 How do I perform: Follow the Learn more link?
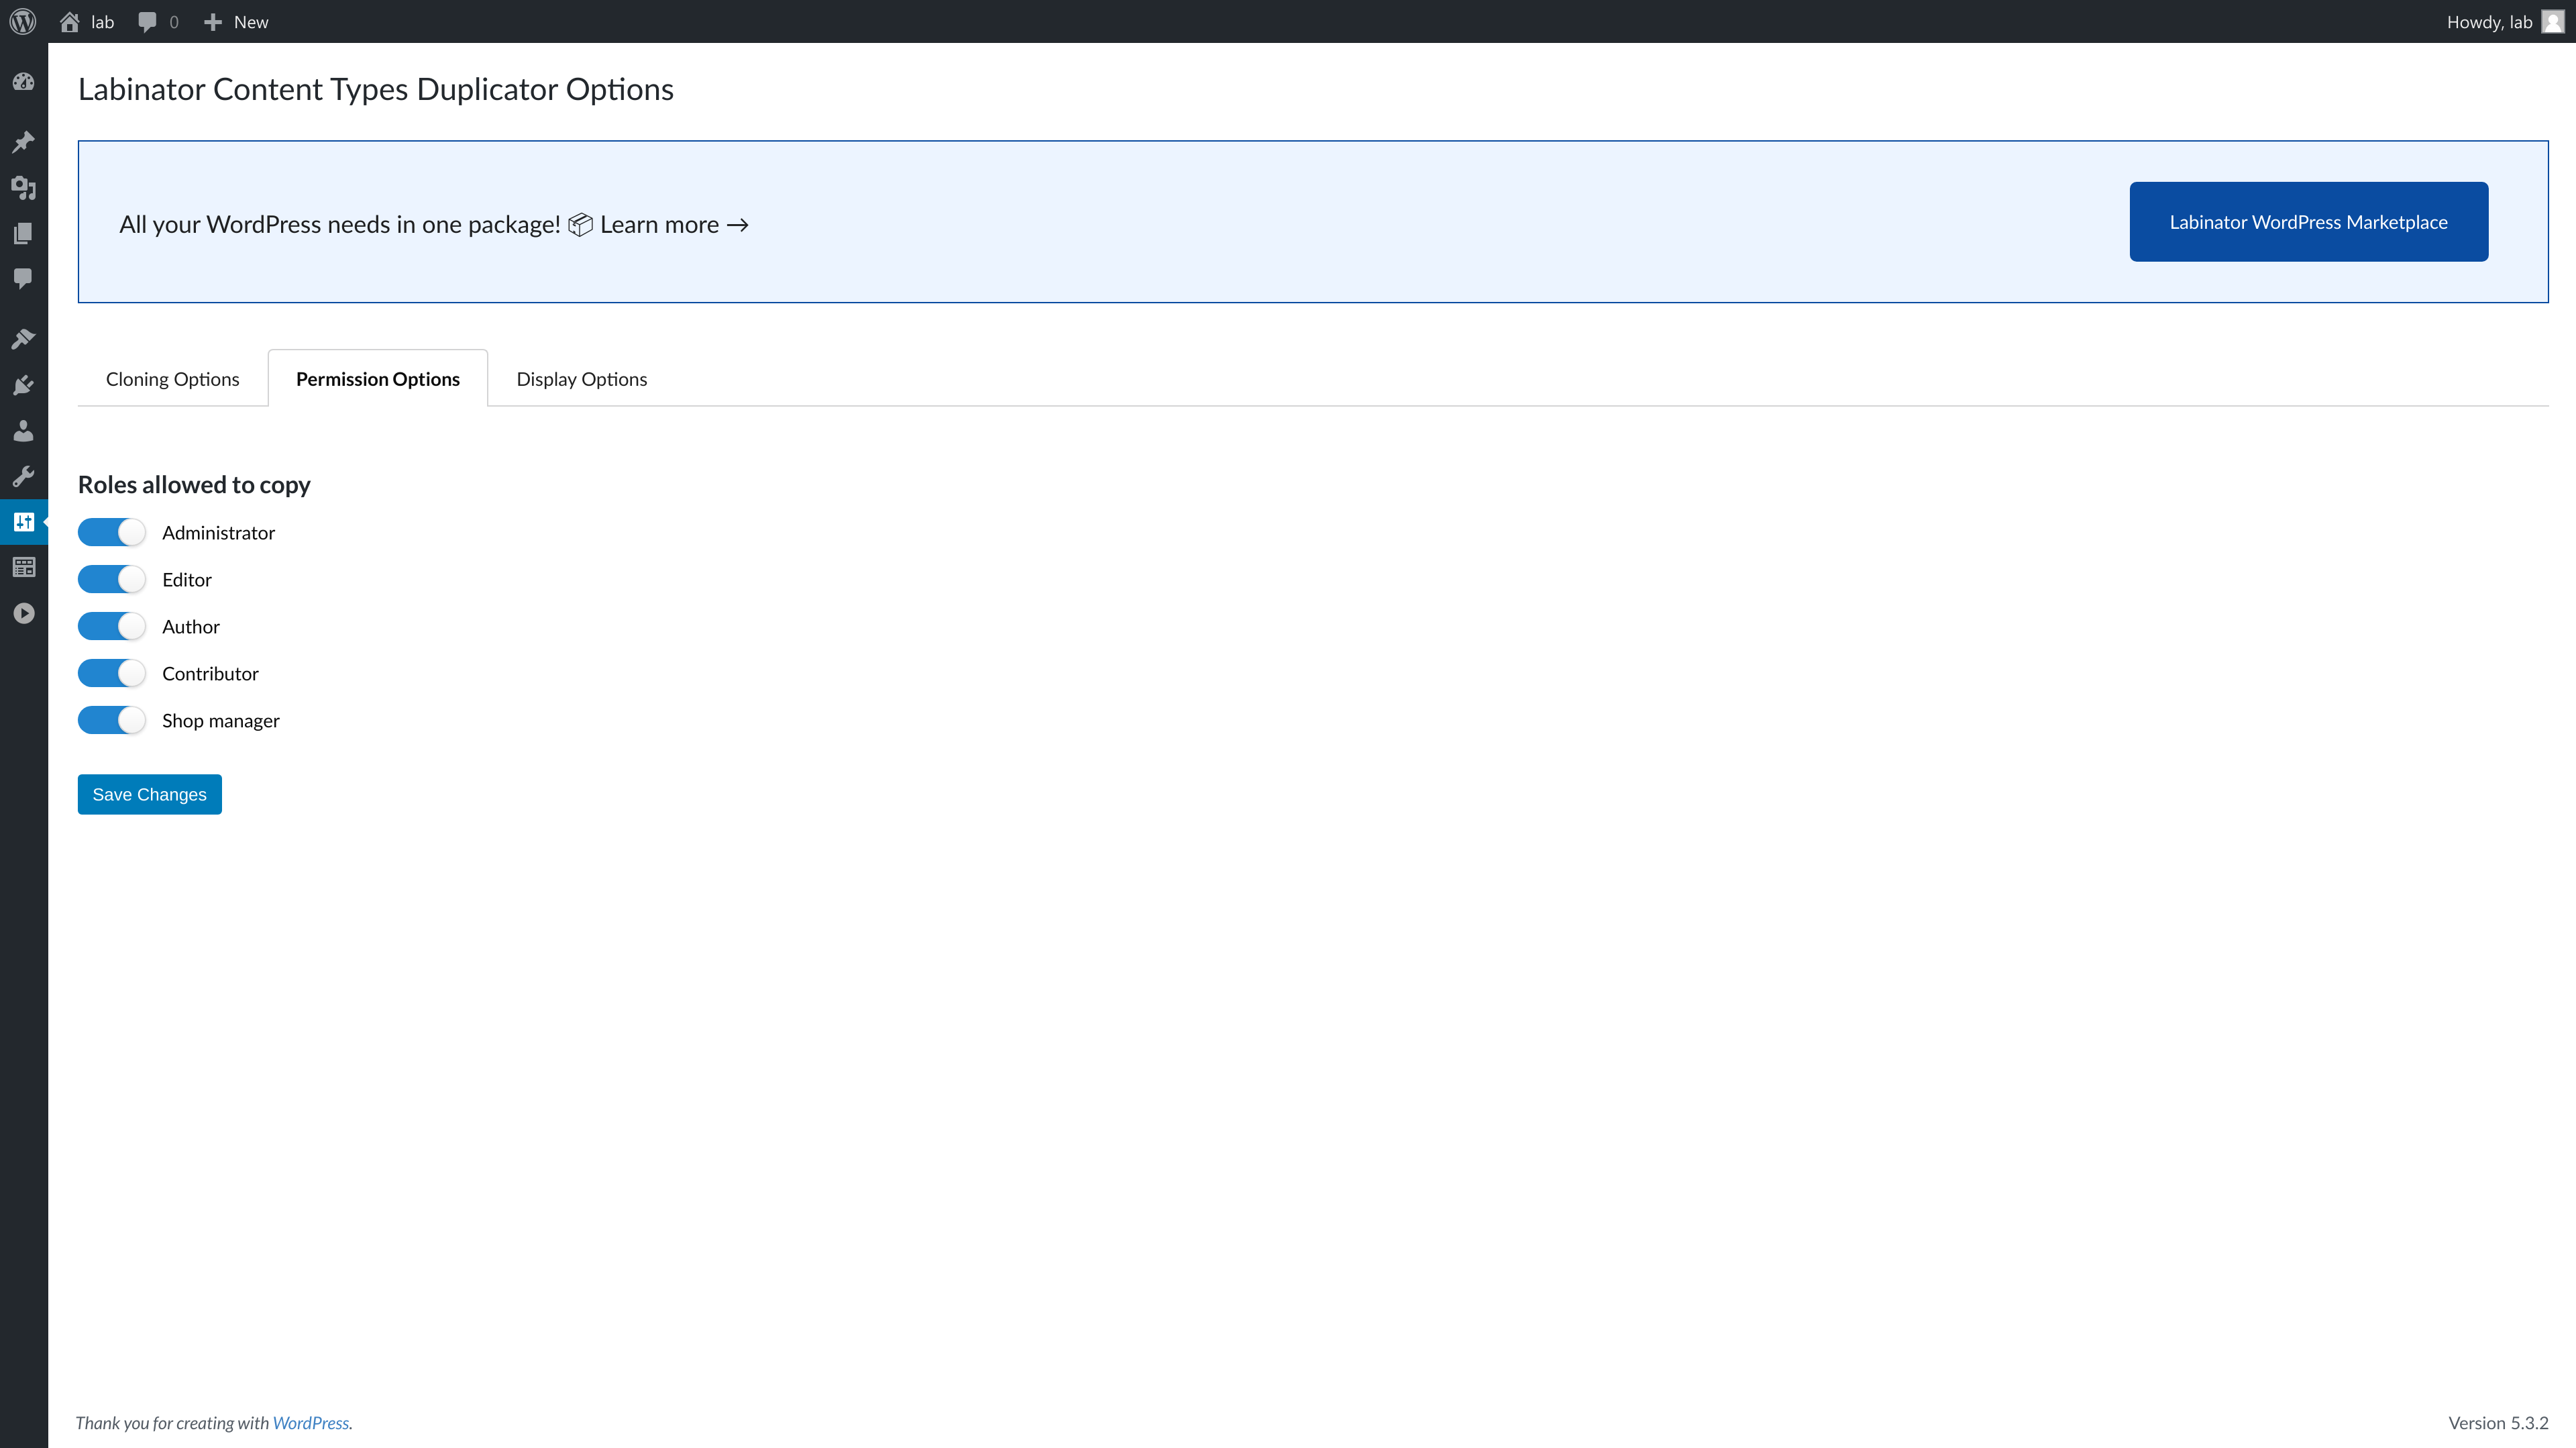tap(674, 224)
